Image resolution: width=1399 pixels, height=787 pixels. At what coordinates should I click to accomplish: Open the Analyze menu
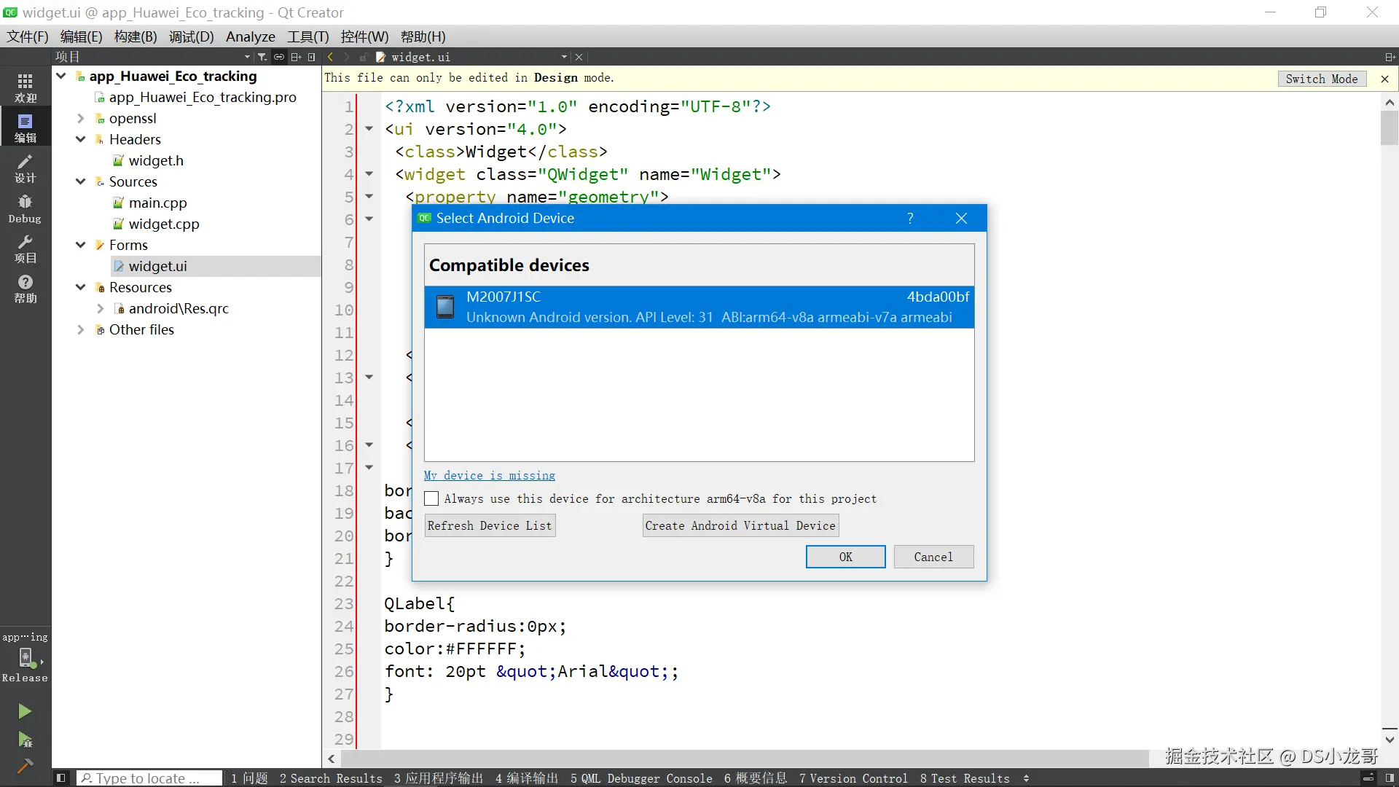(x=250, y=36)
